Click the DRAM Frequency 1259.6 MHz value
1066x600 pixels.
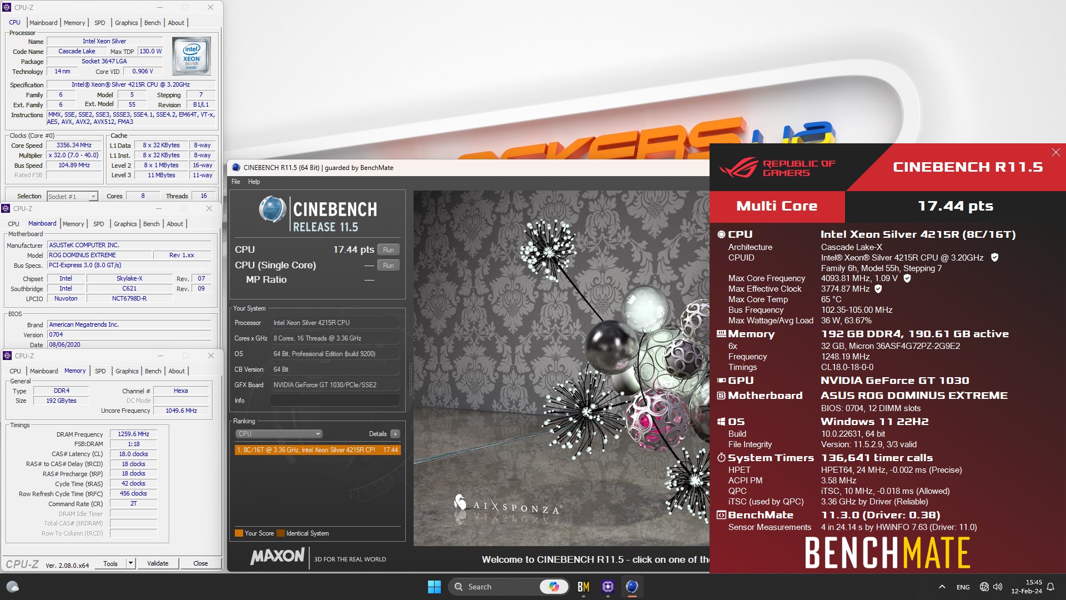coord(133,434)
